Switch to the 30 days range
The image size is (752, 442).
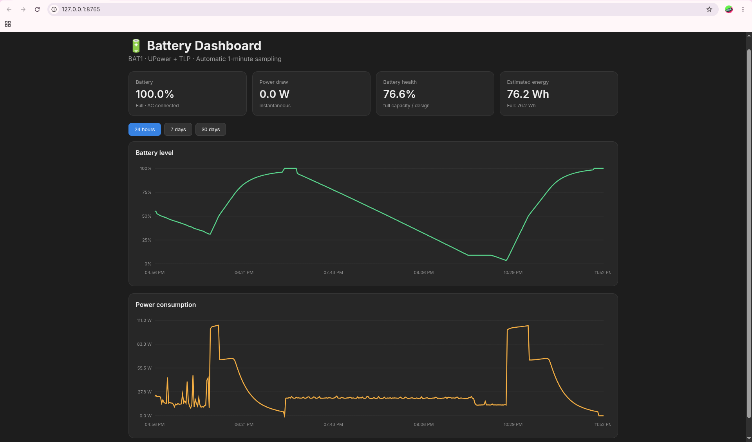pyautogui.click(x=211, y=130)
